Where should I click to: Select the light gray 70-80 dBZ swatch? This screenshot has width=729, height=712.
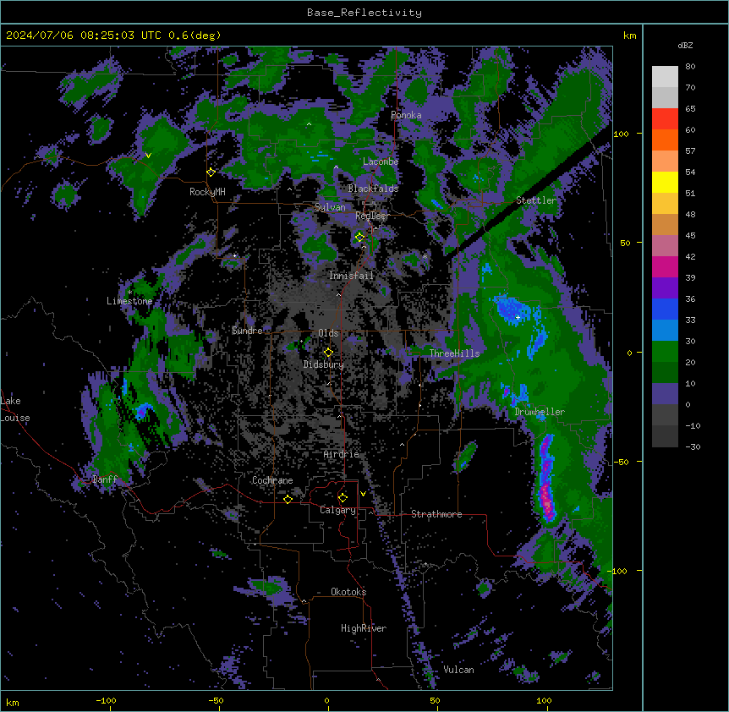tap(665, 77)
